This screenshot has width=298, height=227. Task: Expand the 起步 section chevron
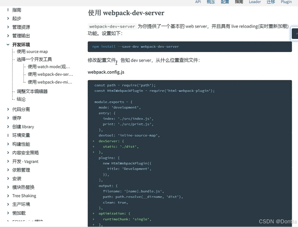click(x=8, y=18)
